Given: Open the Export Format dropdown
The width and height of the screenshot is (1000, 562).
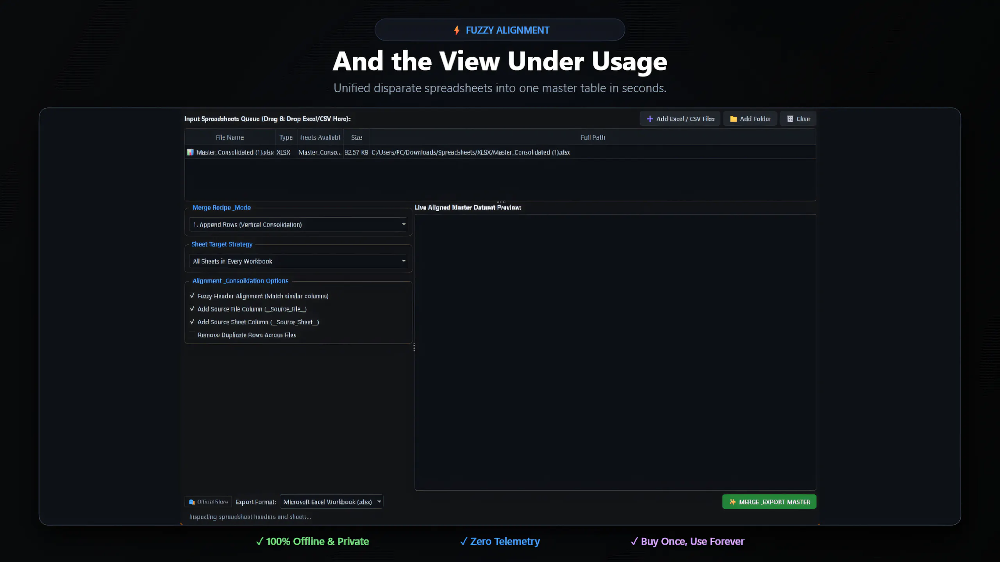Looking at the screenshot, I should (332, 502).
